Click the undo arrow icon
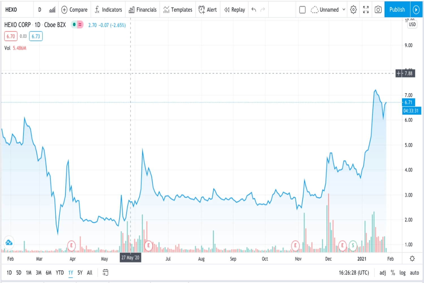 tap(254, 10)
